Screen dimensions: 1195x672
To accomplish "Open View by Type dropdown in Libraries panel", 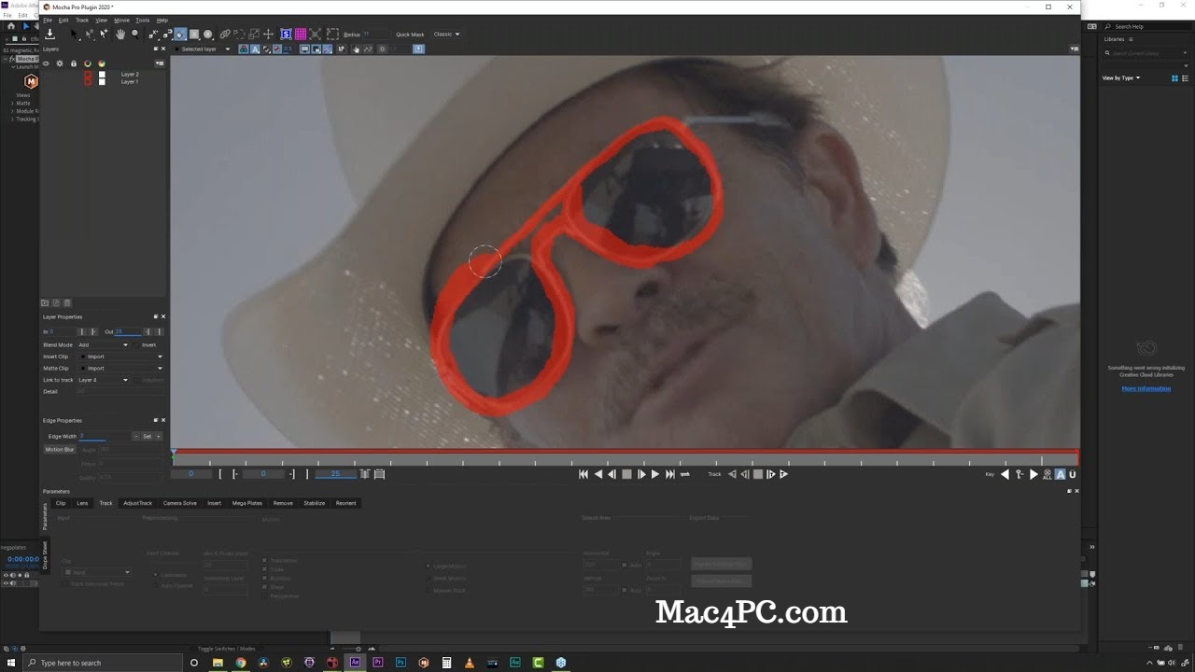I will (x=1121, y=78).
